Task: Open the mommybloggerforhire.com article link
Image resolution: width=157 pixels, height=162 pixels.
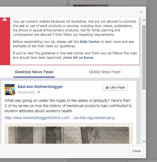Action: (x=61, y=118)
